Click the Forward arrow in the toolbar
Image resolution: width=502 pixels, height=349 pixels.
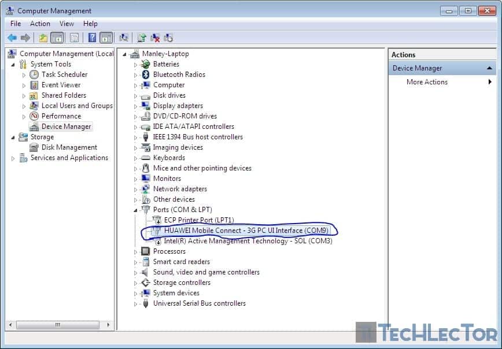click(25, 38)
